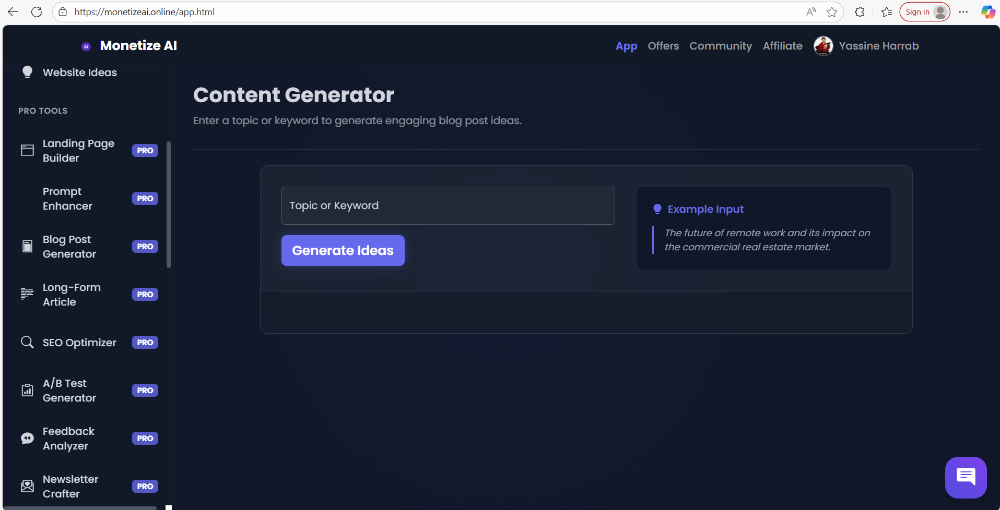The image size is (1000, 510).
Task: Click the Monetize AI logo icon
Action: pos(86,46)
